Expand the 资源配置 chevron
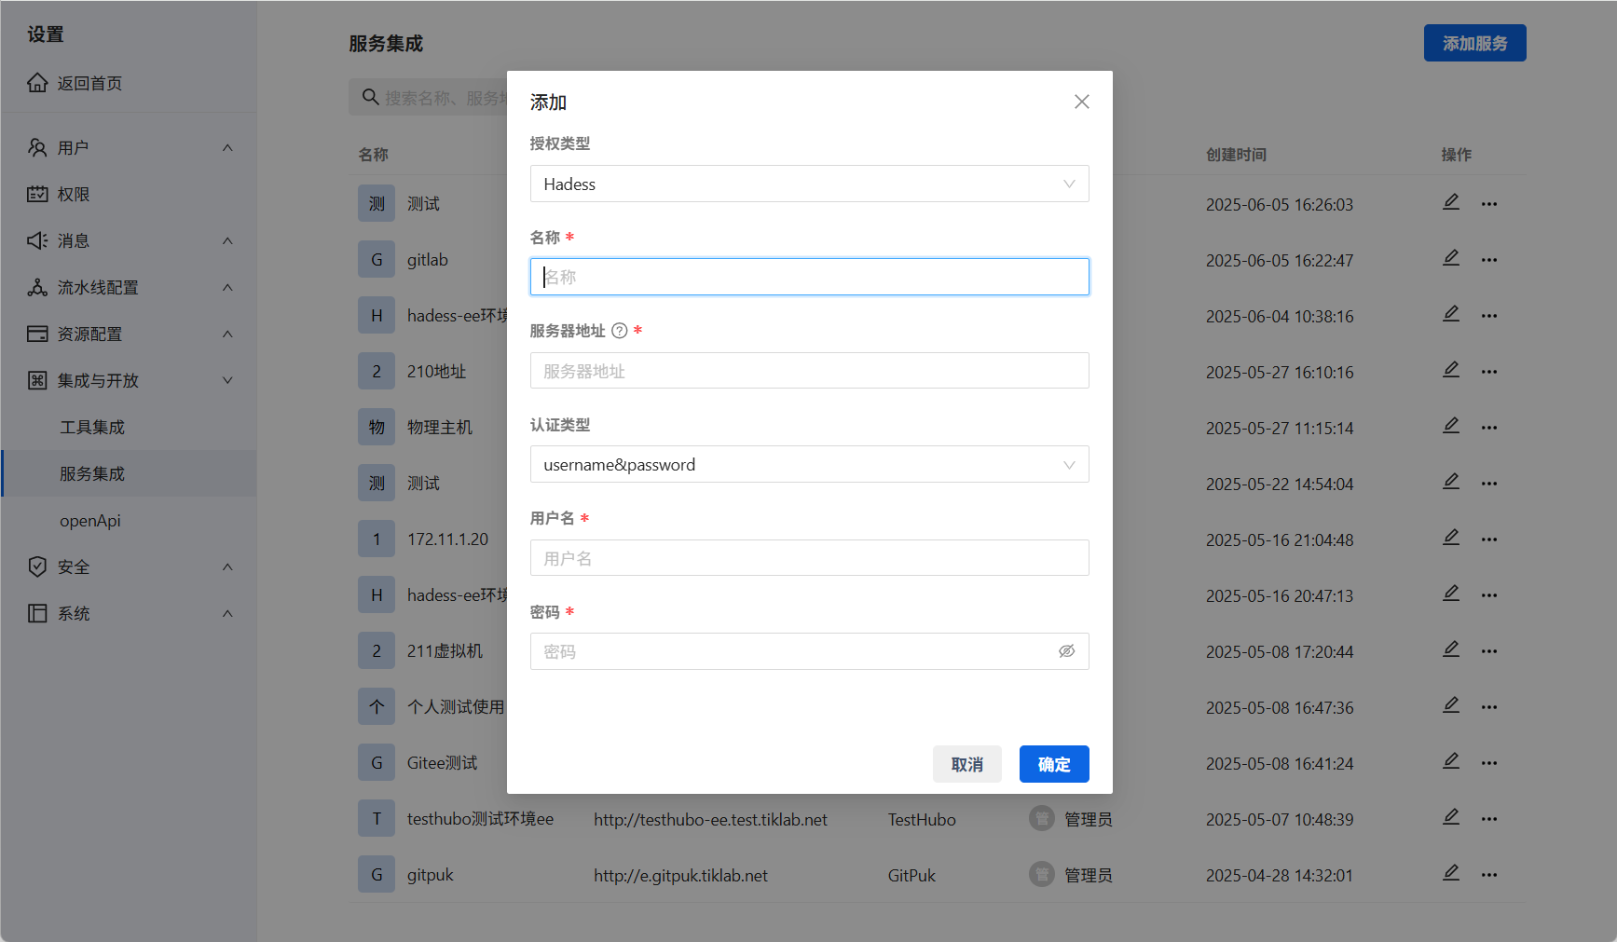Screen dimensions: 1617x942 coord(227,334)
